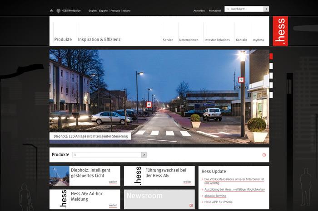The height and width of the screenshot is (211, 318).
Task: Click plus hotspot on right lamp pole
Action: pos(241,80)
